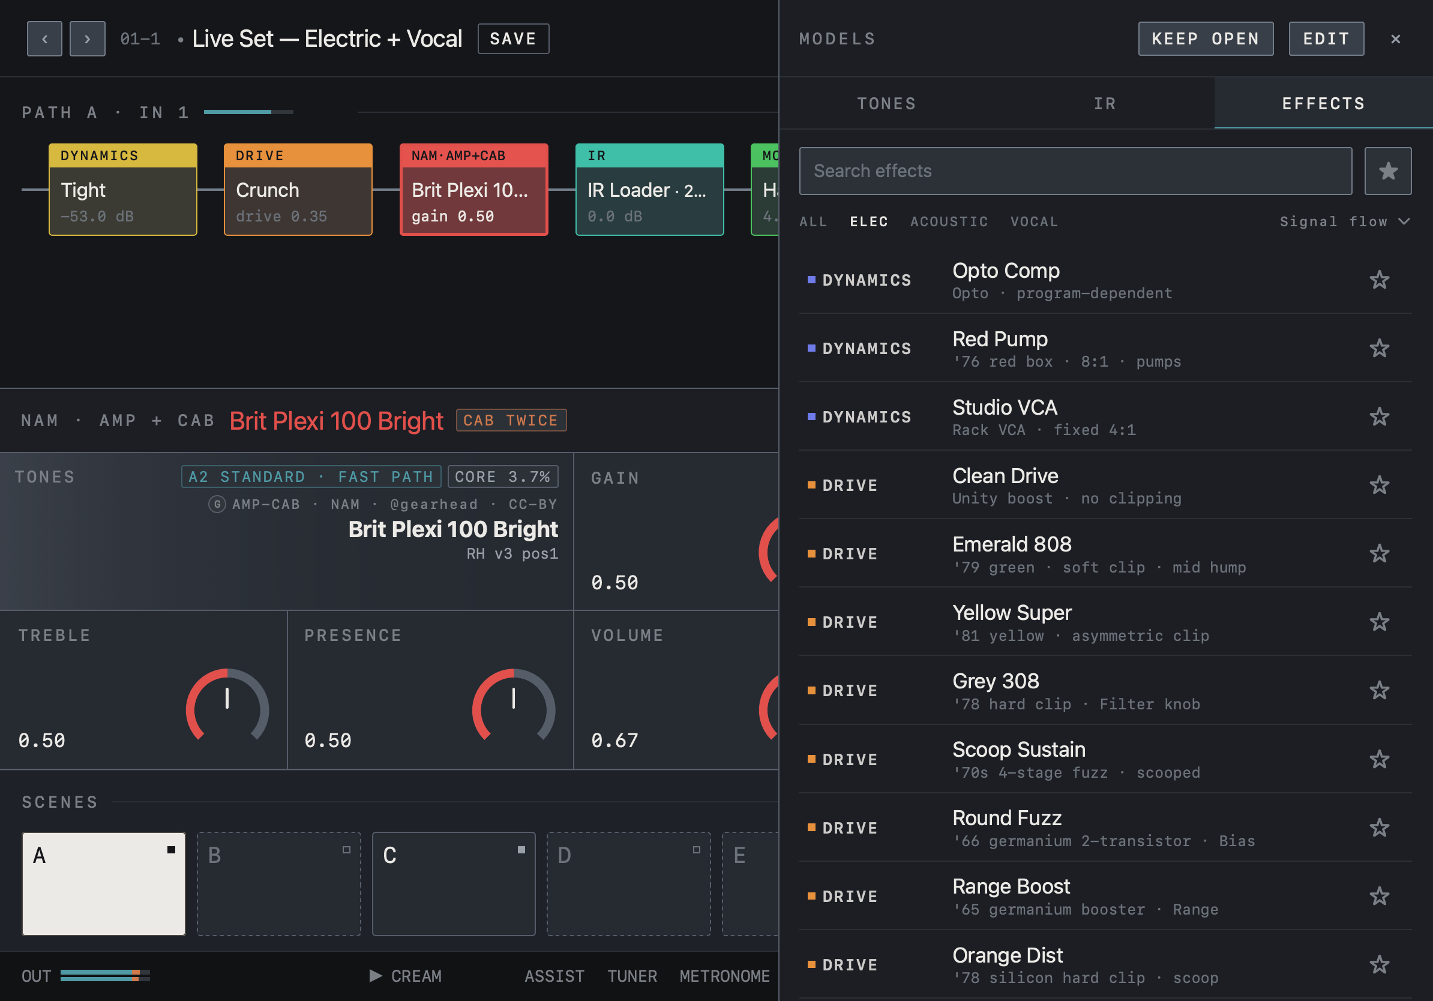The height and width of the screenshot is (1001, 1433).
Task: Enable KEEP OPEN for Models panel
Action: click(1205, 38)
